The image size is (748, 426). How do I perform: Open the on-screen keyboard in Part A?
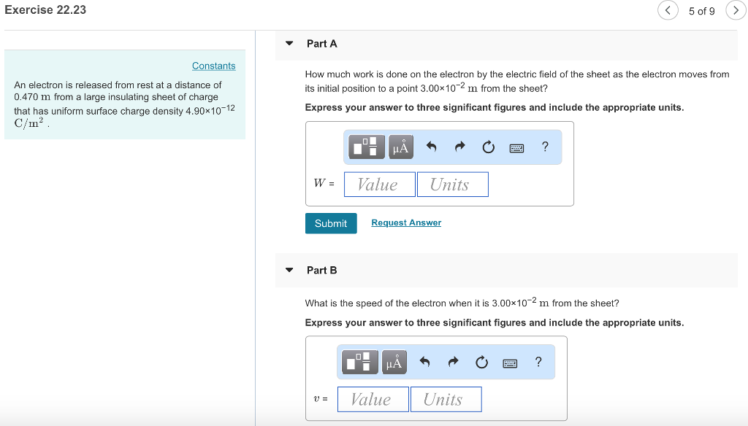pyautogui.click(x=516, y=147)
